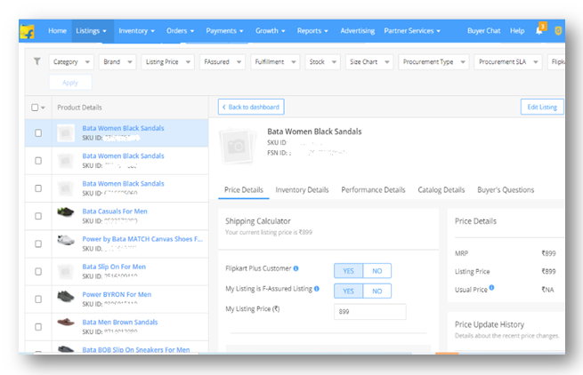This screenshot has height=375, width=583.
Task: Open the Listings menu
Action: (x=91, y=31)
